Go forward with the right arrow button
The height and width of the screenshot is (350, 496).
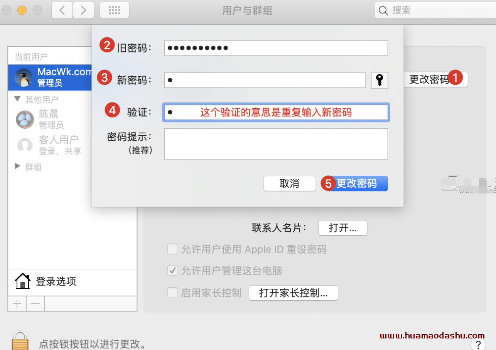coord(83,10)
